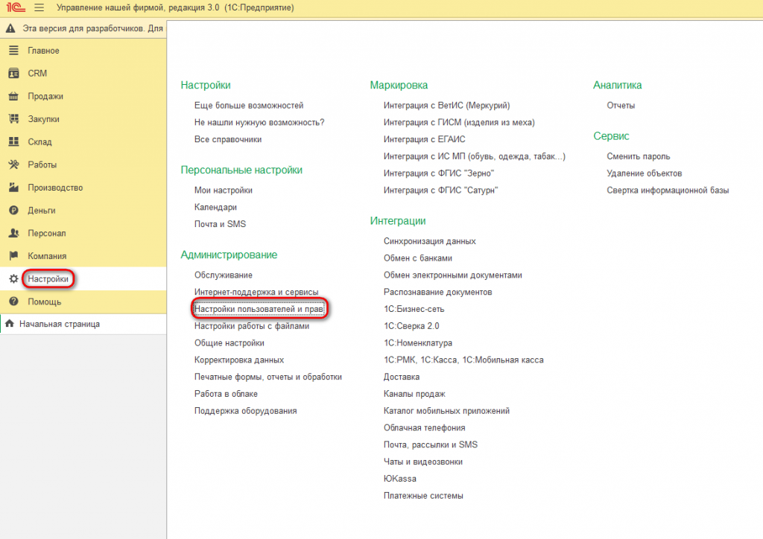
Task: Open 1С:Номенклатура link
Action: click(x=418, y=343)
